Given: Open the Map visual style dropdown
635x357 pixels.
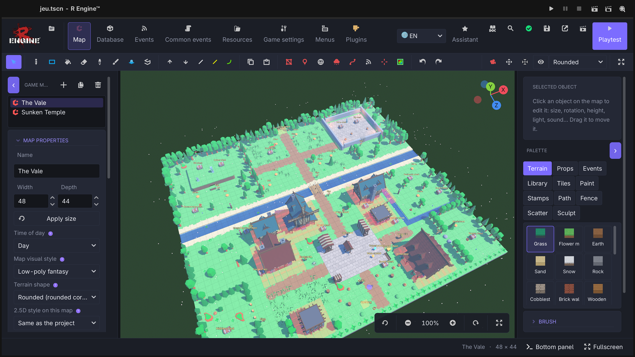Looking at the screenshot, I should click(x=57, y=271).
